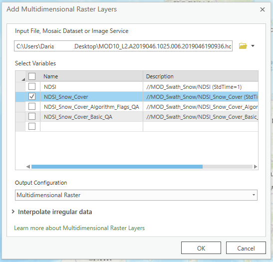Click the horizontal scrollbar left arrow
The height and width of the screenshot is (262, 273).
(28, 167)
